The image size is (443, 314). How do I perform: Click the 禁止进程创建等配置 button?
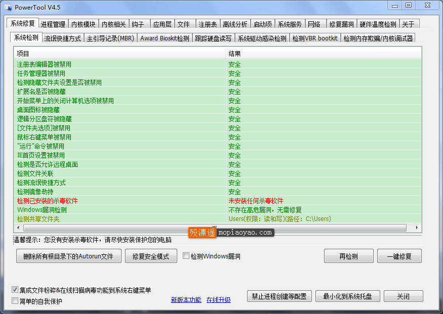(279, 296)
